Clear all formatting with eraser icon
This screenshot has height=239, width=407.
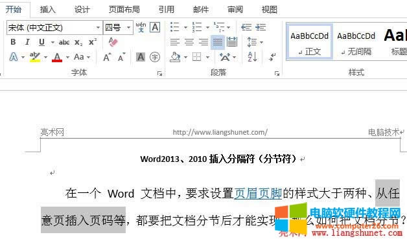point(113,42)
